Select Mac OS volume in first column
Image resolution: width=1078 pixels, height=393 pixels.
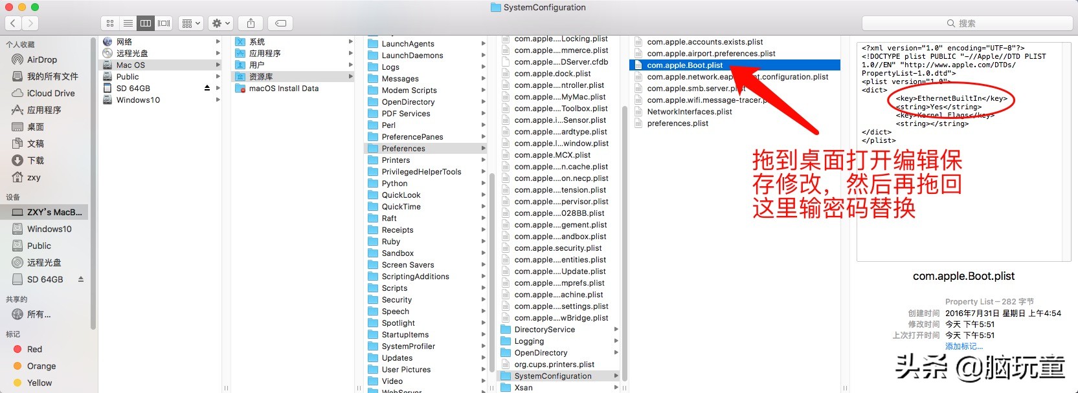[x=161, y=65]
